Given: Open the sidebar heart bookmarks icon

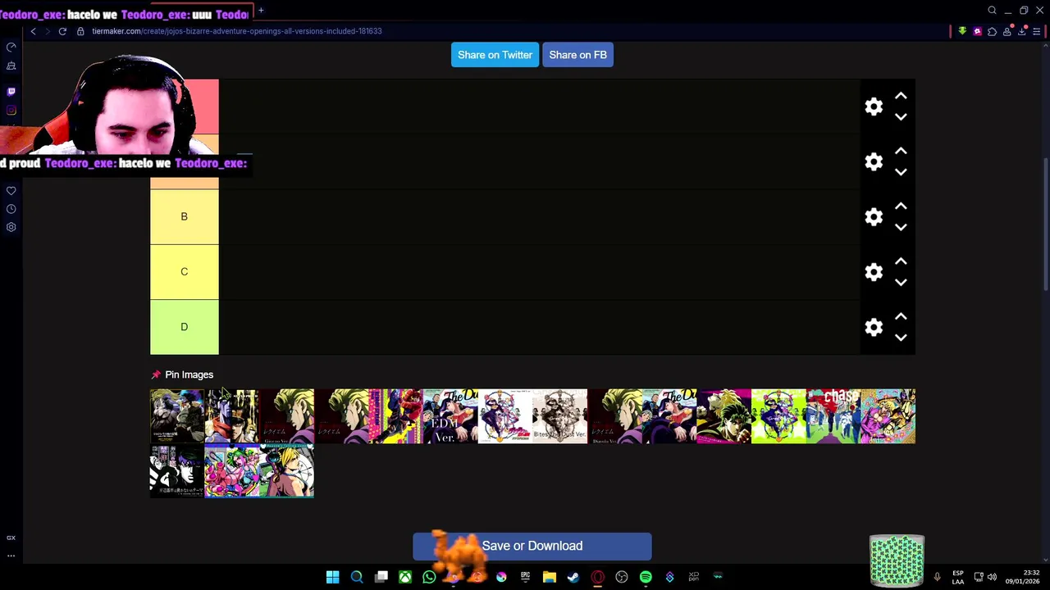Looking at the screenshot, I should pyautogui.click(x=11, y=191).
